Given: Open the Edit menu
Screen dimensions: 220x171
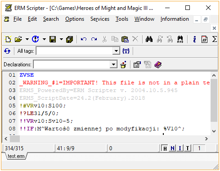Looking at the screenshot, I should [32, 19].
